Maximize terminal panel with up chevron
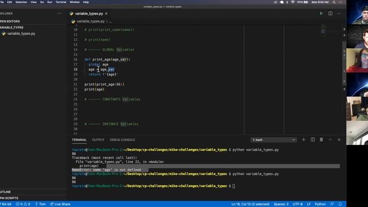This screenshot has height=207, width=368. click(330, 140)
